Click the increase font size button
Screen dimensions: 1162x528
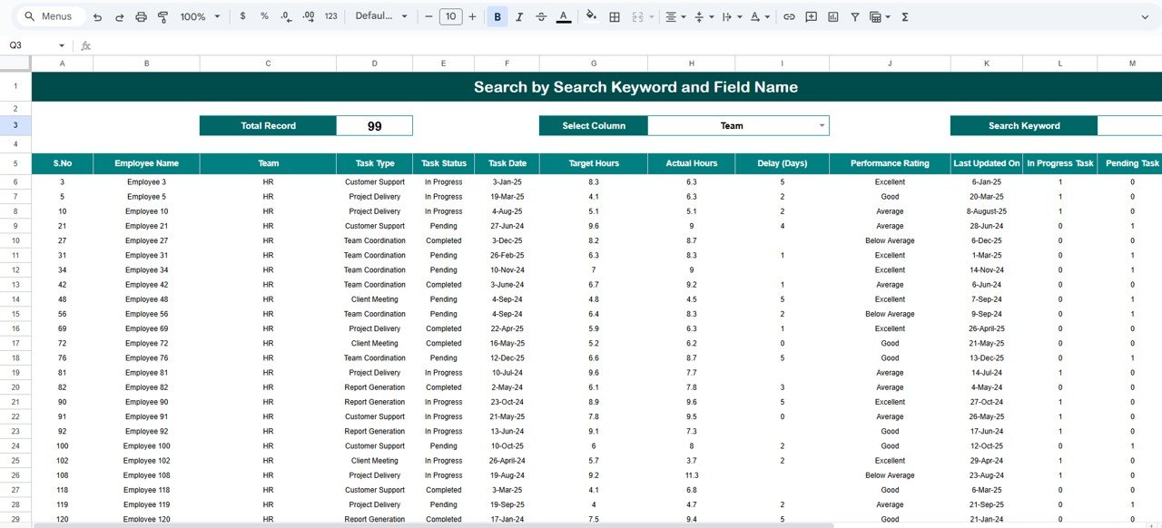pos(471,16)
